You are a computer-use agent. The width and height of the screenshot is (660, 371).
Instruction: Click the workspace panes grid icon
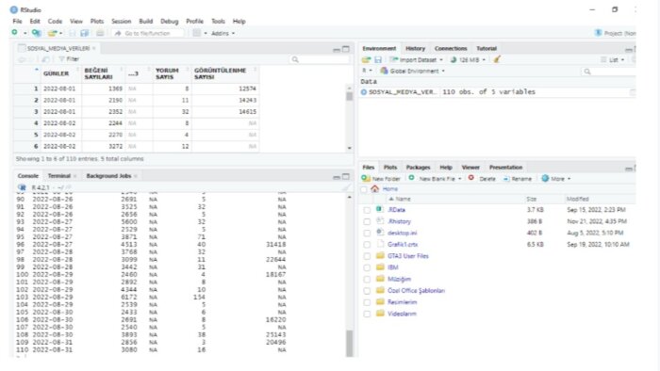click(x=196, y=33)
